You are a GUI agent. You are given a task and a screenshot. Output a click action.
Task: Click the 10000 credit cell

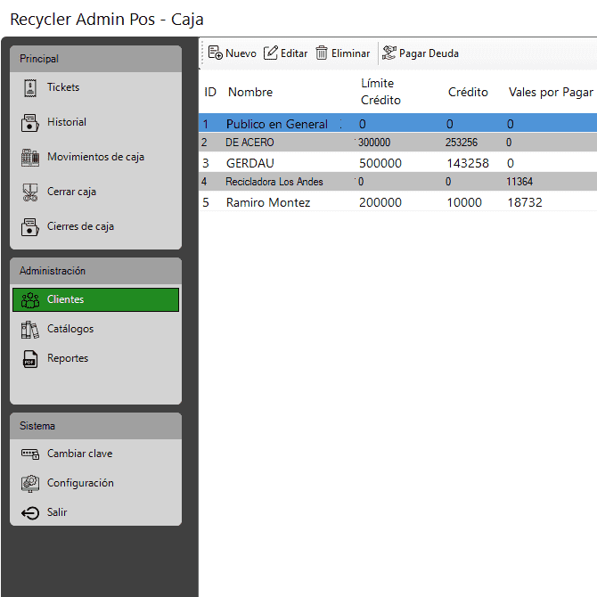464,202
